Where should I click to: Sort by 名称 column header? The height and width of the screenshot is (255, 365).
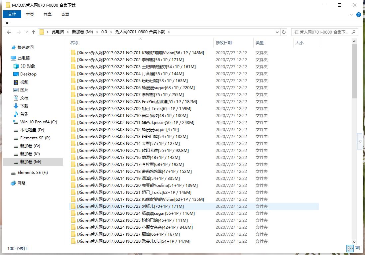pos(74,43)
